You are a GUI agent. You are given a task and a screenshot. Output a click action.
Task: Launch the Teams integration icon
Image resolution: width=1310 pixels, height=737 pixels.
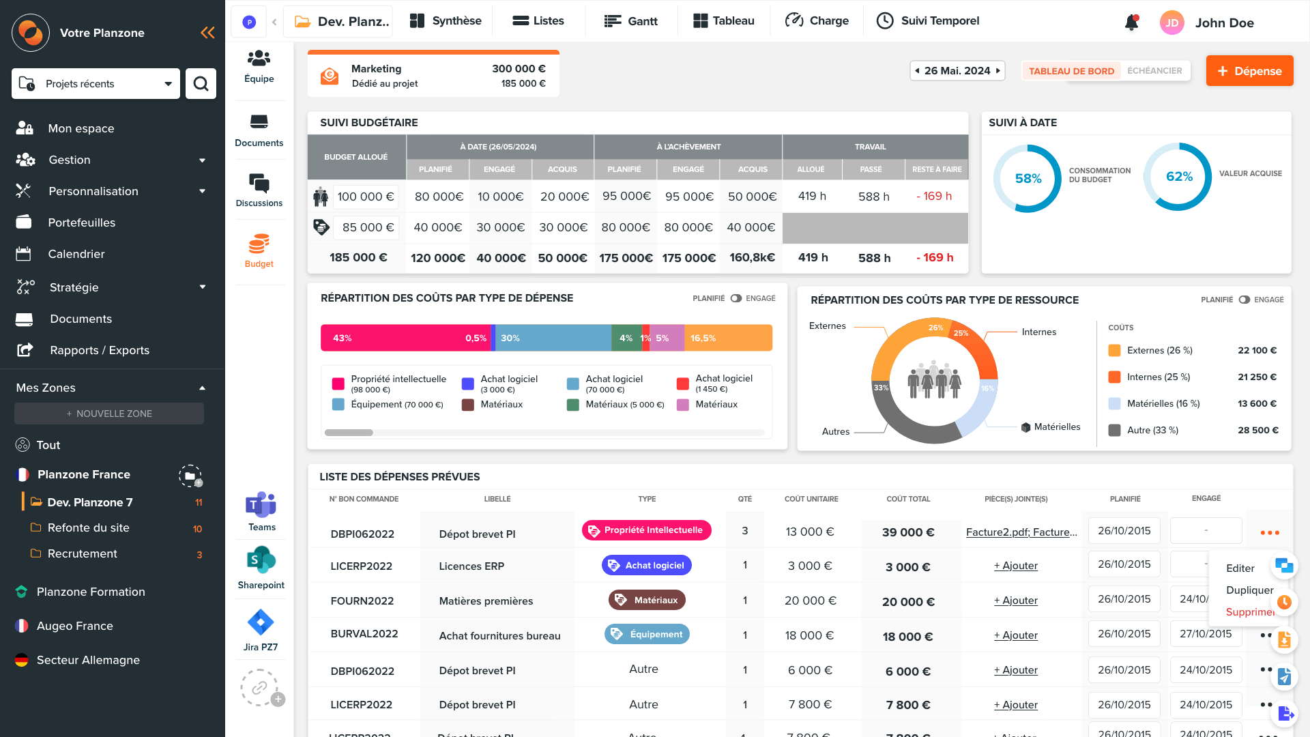259,508
